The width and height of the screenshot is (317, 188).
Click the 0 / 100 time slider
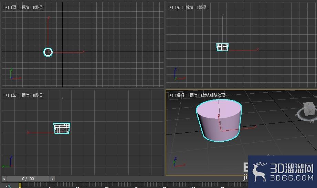pyautogui.click(x=28, y=179)
